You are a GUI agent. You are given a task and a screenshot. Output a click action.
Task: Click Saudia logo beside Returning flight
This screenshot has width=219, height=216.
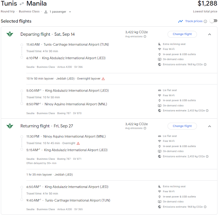[10, 126]
